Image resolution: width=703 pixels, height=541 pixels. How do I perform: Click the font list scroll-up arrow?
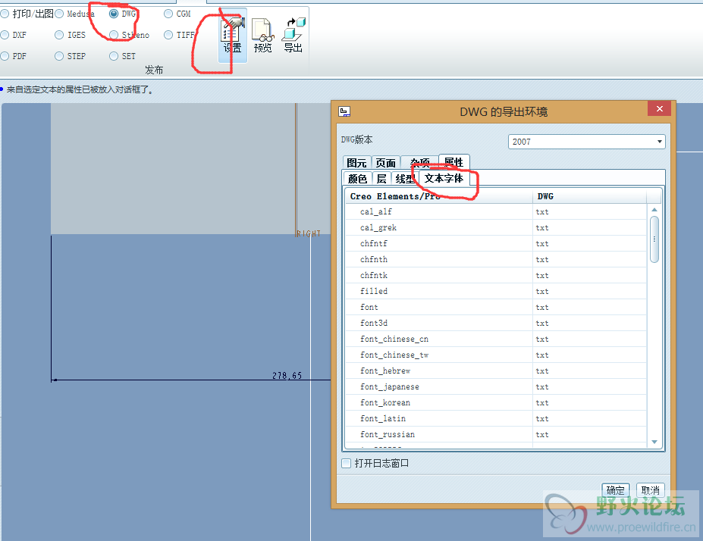pyautogui.click(x=654, y=210)
